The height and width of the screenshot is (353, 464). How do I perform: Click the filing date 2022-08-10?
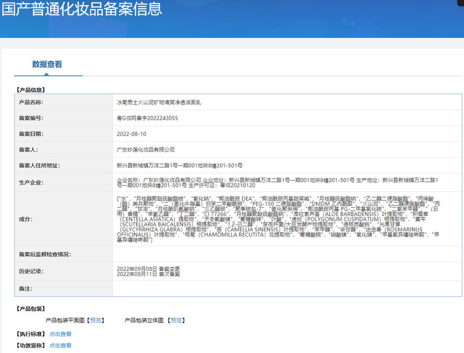132,134
